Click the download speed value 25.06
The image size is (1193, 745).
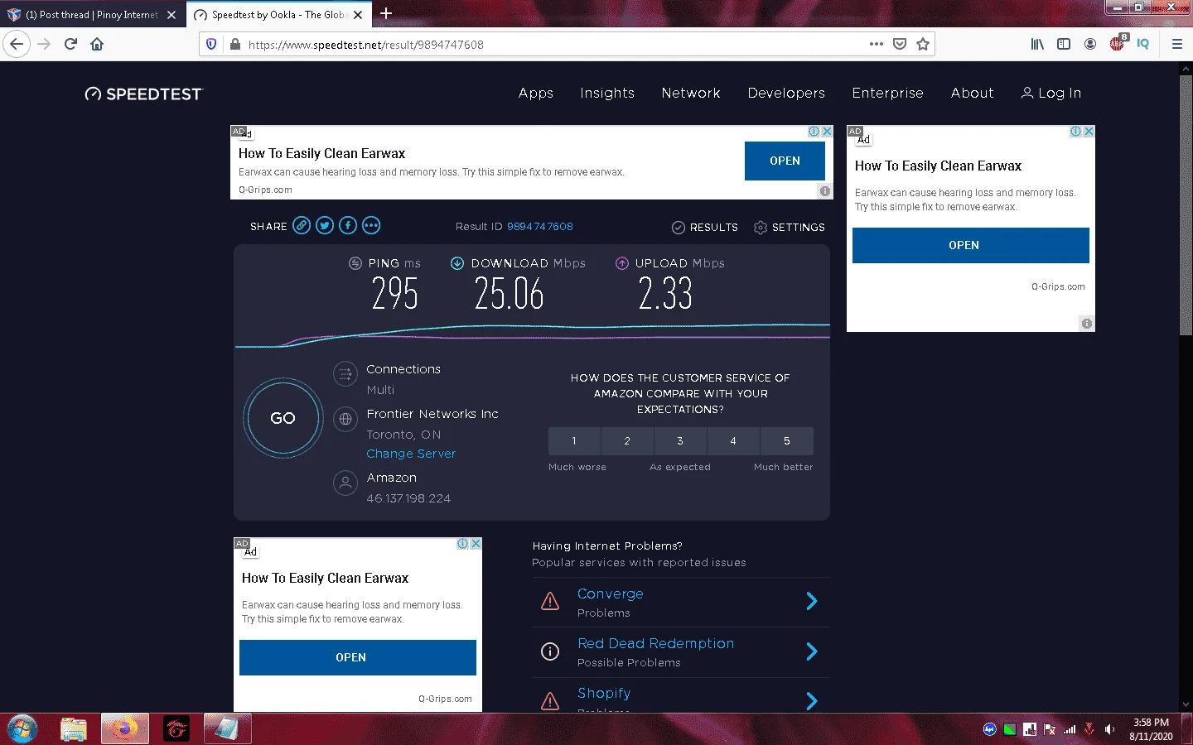pyautogui.click(x=509, y=294)
